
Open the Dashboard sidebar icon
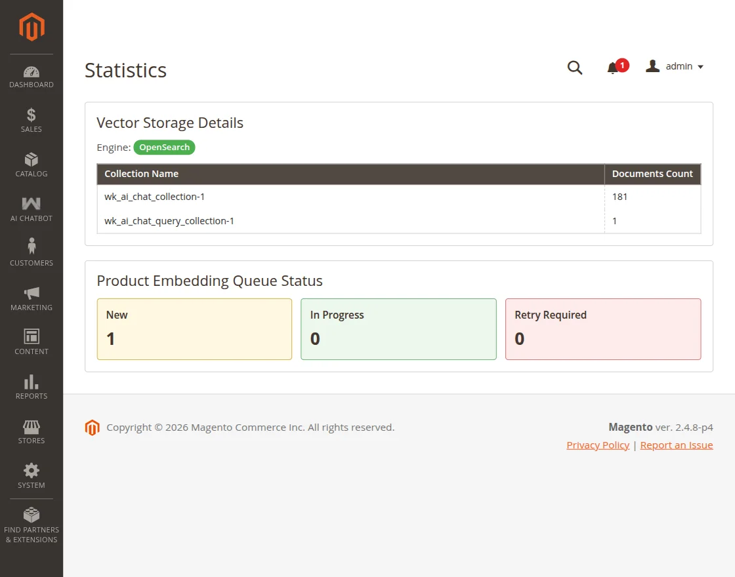31,72
